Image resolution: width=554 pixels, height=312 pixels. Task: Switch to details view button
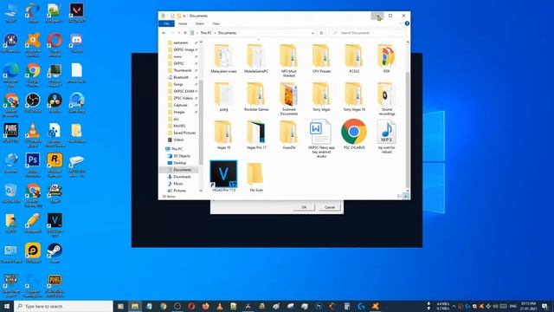coord(399,196)
